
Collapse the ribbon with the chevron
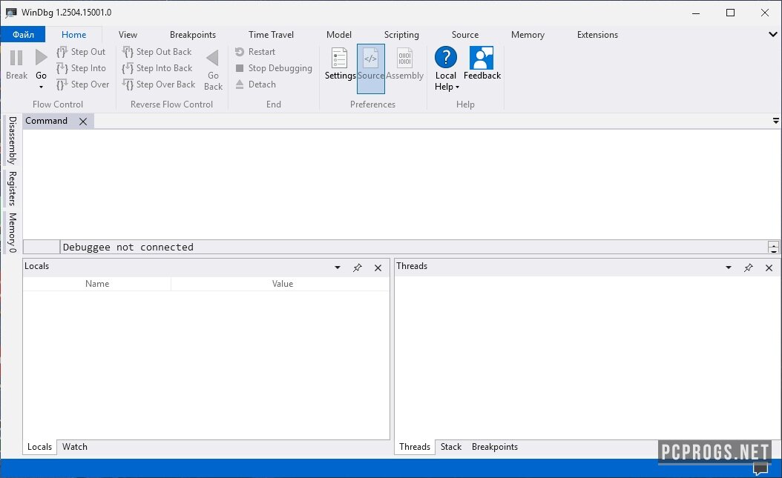coord(772,34)
